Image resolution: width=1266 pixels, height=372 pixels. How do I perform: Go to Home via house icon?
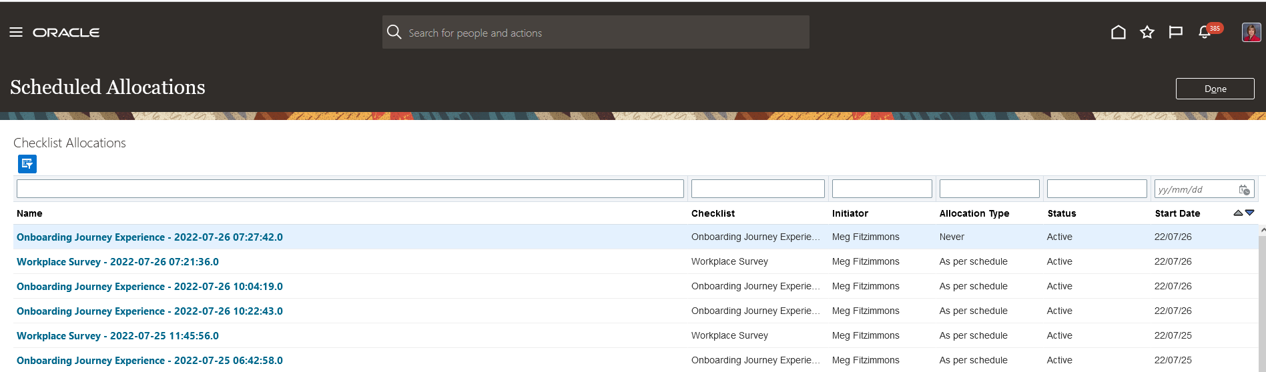(x=1119, y=32)
